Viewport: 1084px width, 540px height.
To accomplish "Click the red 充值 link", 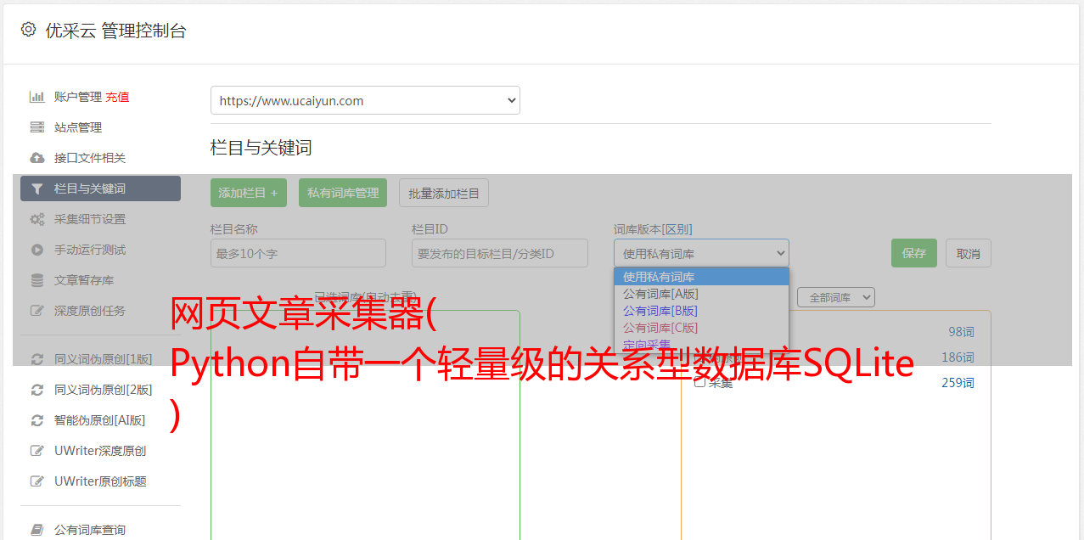I will click(117, 97).
